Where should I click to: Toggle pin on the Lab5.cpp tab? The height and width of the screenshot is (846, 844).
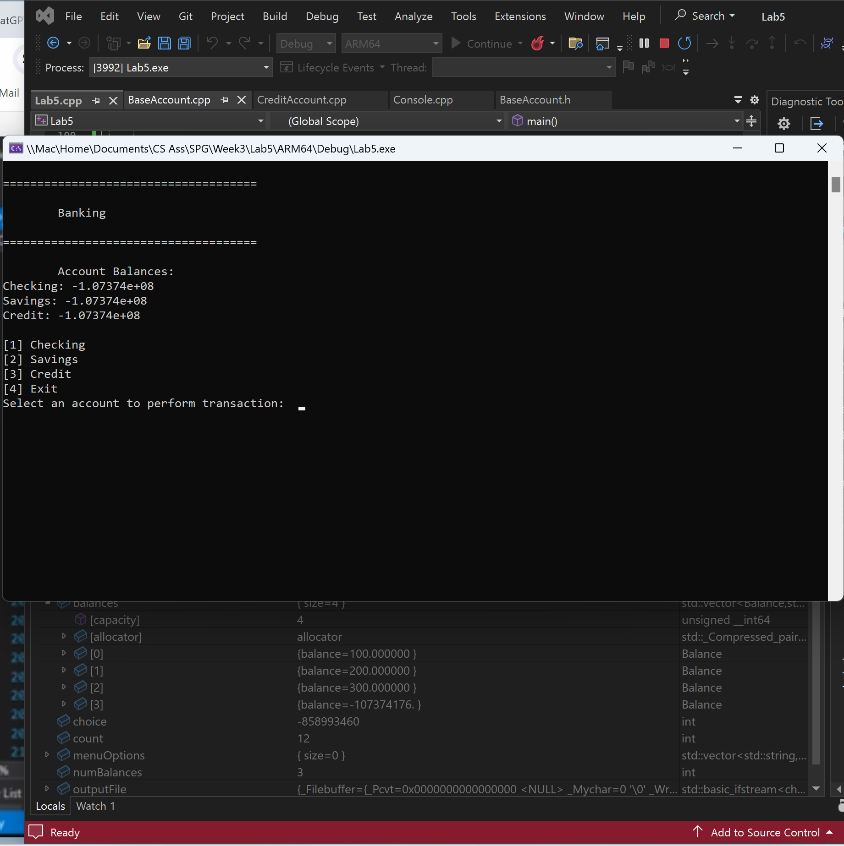pos(96,100)
